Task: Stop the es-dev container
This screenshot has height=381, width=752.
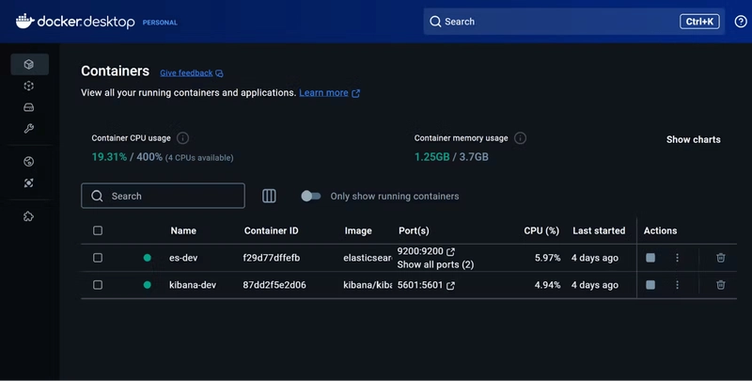Action: click(650, 258)
